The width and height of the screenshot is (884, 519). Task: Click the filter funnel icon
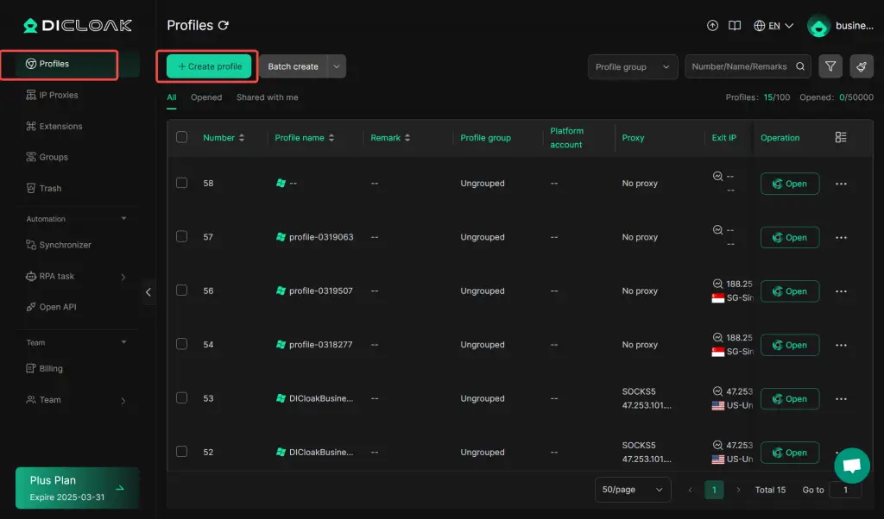830,66
